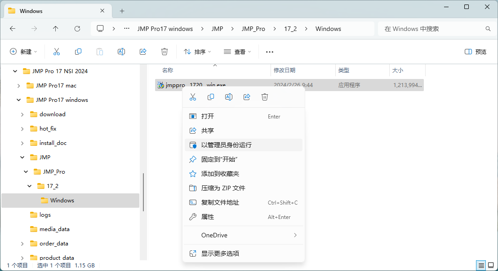Add a new tab with plus button
498x271 pixels.
coord(122,11)
